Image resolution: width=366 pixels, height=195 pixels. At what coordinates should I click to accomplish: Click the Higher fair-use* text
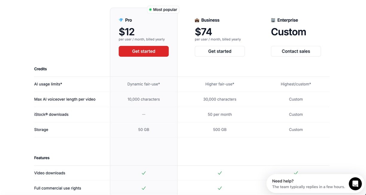pyautogui.click(x=220, y=84)
